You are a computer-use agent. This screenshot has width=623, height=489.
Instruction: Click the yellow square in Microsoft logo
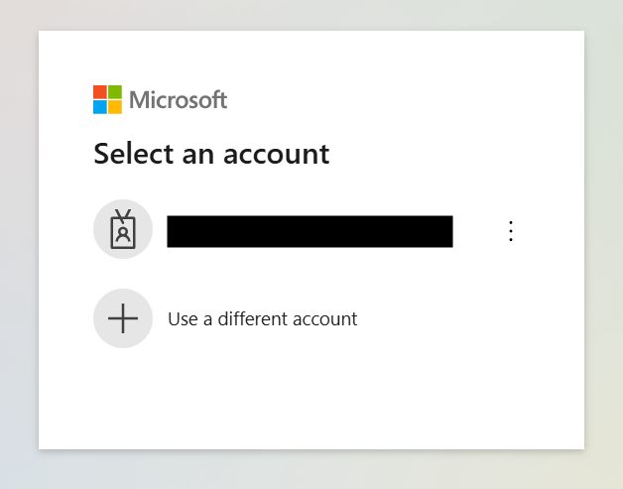pyautogui.click(x=115, y=107)
